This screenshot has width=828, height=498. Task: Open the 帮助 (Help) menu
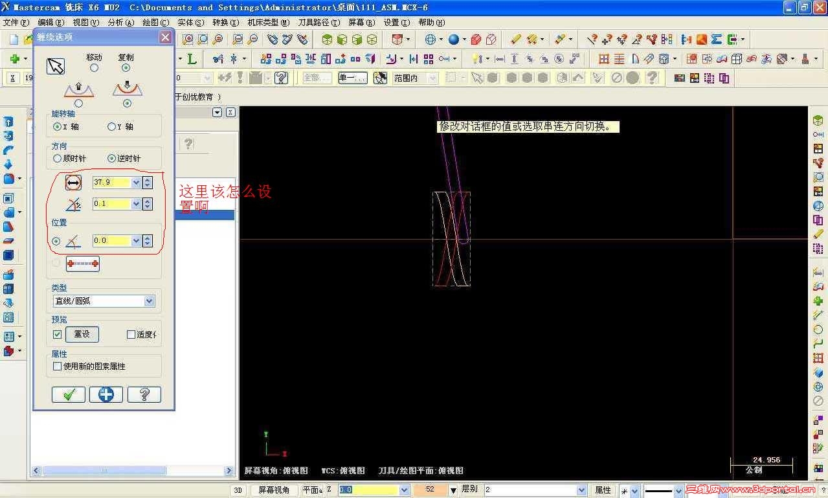point(431,22)
